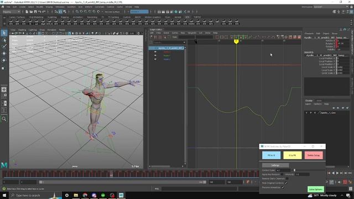
Task: Hide the Rotate Y curve in Graph Editor
Action: [155, 55]
